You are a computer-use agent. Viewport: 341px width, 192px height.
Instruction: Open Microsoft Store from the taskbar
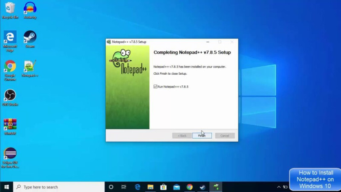(163, 187)
